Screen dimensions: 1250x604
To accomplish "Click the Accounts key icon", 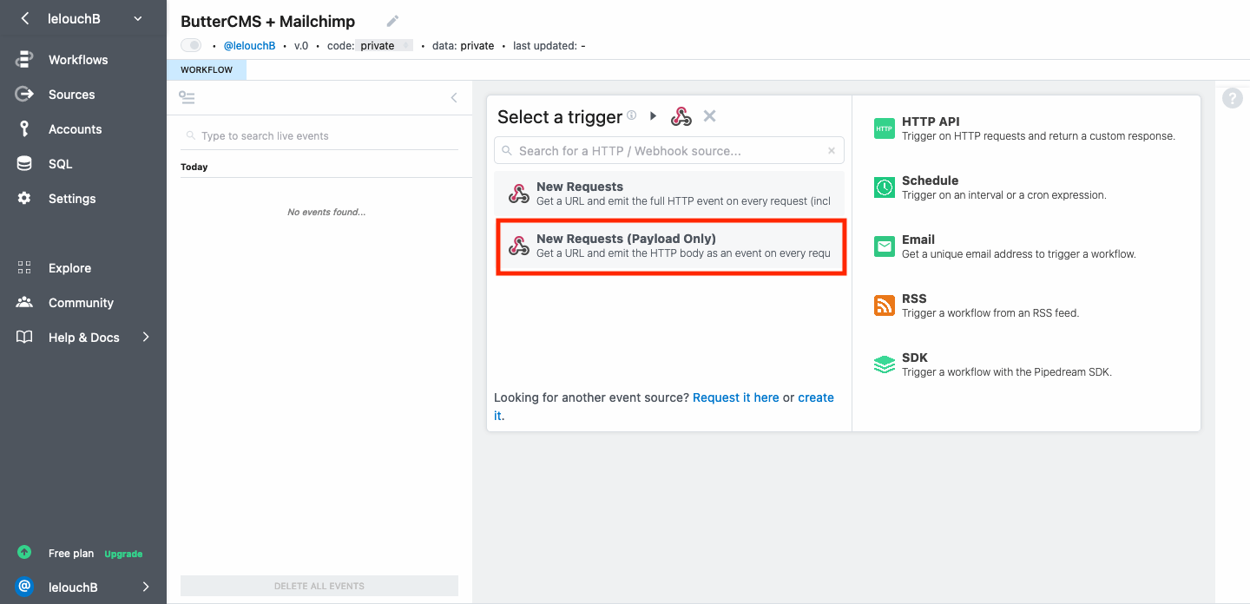I will [24, 128].
